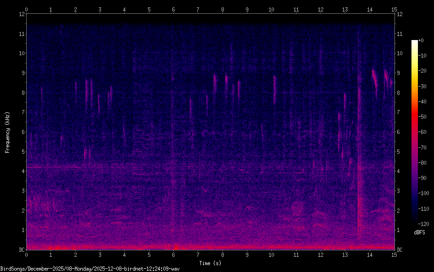
Task: Select the 10 second tick on bottom time axis
Action: pos(271,255)
